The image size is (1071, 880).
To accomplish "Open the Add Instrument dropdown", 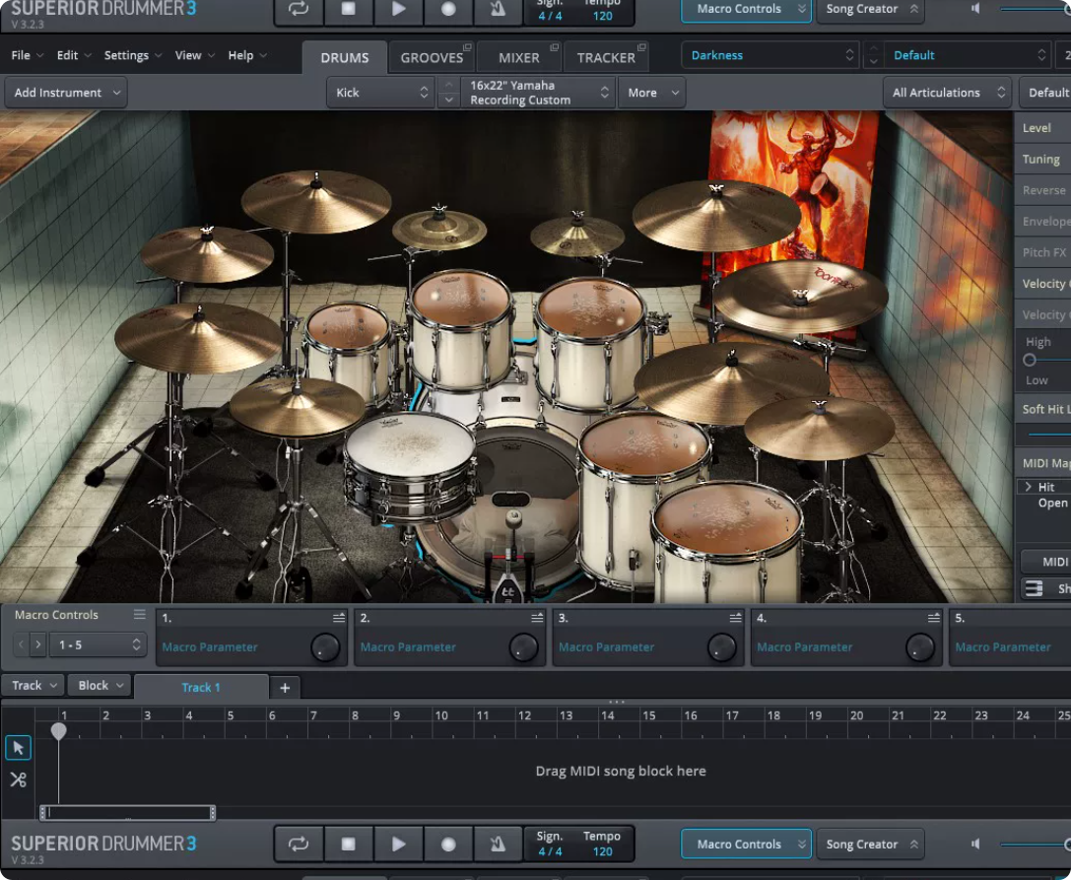I will pyautogui.click(x=66, y=93).
